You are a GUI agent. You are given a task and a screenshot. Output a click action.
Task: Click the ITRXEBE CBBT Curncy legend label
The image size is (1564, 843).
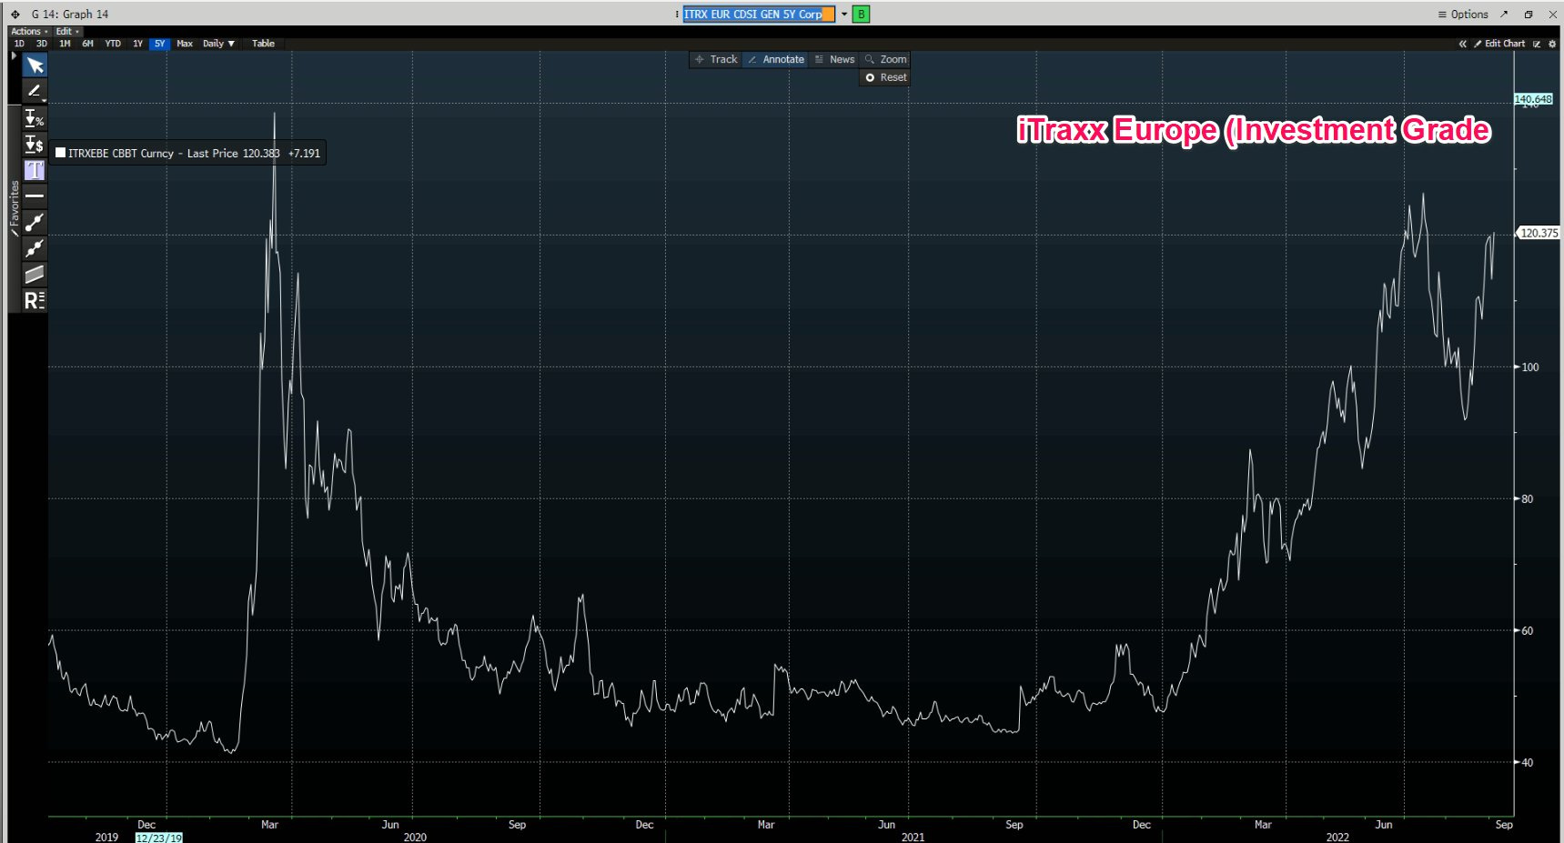(x=121, y=153)
